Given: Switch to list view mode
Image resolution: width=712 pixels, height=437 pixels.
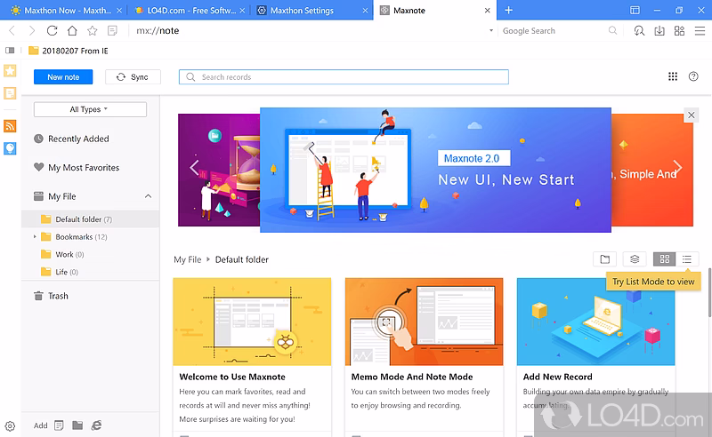Looking at the screenshot, I should [687, 259].
